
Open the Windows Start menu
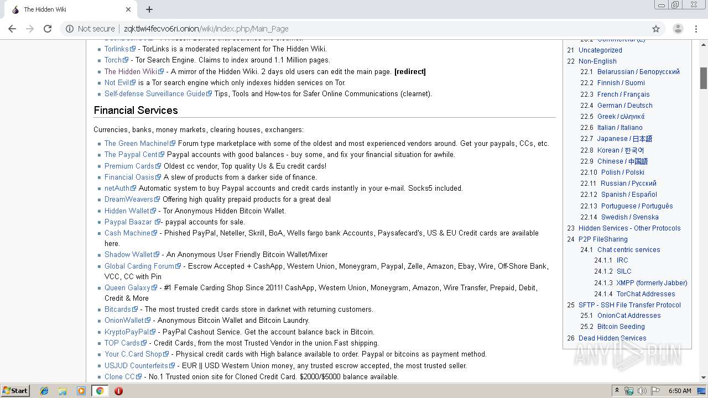pyautogui.click(x=15, y=391)
